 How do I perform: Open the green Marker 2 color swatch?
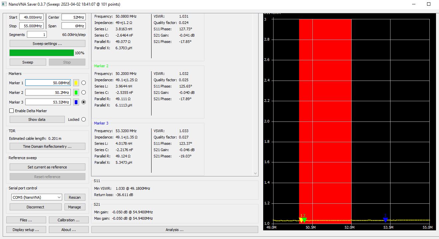[x=76, y=93]
